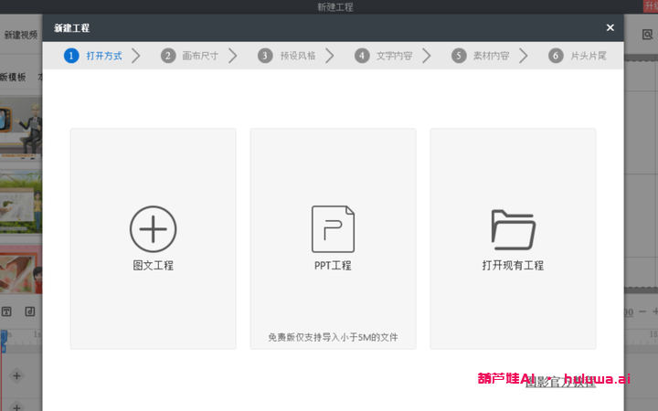Click the 打开现有工程 label text

(x=513, y=266)
